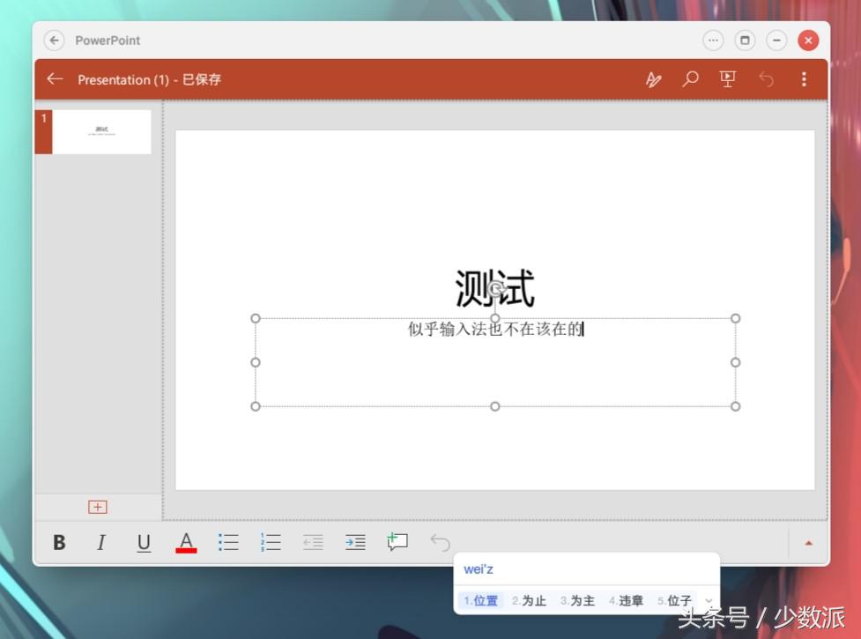Open the text formatting options in the title bar

tap(653, 79)
